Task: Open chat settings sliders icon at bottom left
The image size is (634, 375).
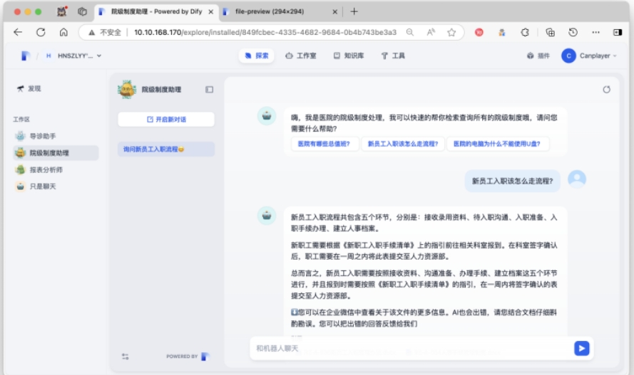Action: pyautogui.click(x=126, y=356)
